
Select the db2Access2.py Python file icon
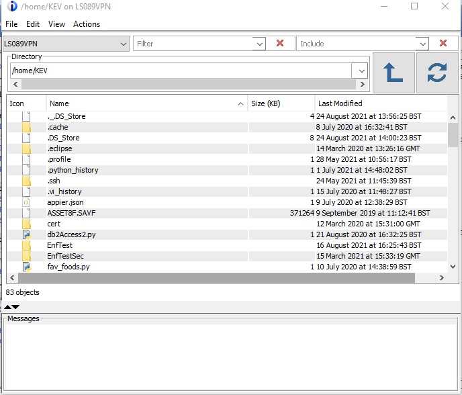pyautogui.click(x=26, y=234)
